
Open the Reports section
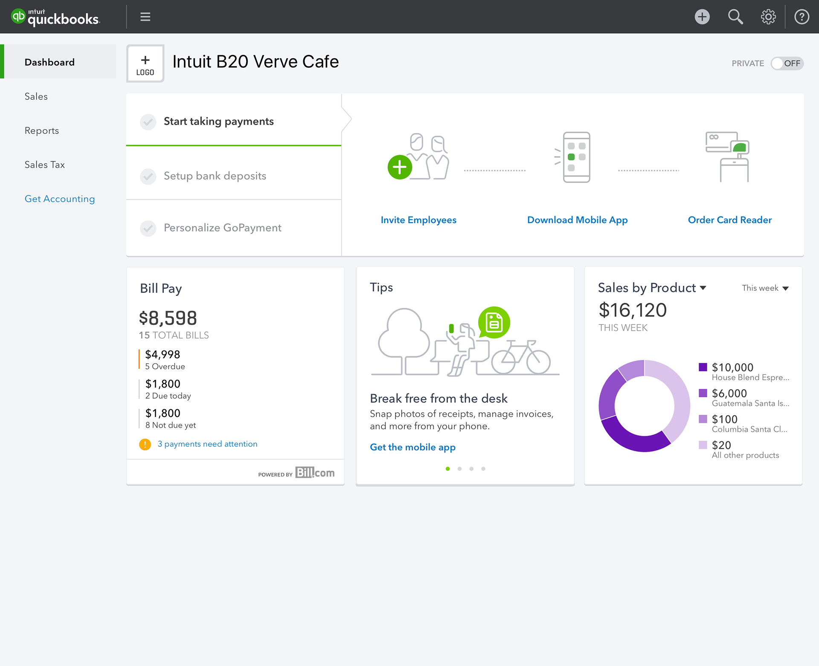(x=42, y=130)
